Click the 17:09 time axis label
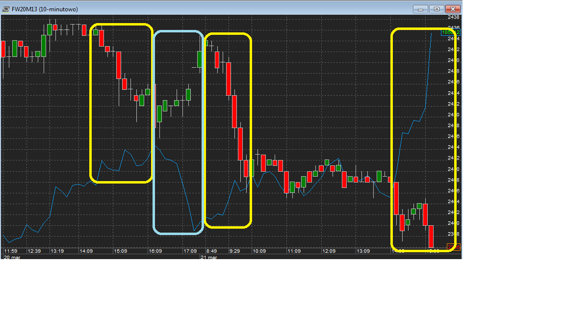Image resolution: width=565 pixels, height=318 pixels. pos(190,251)
